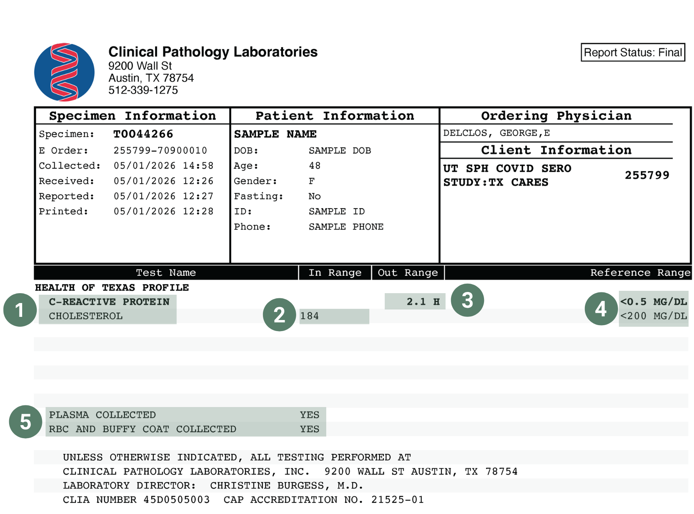Select the Reference Range column header
Screen dimensions: 694x514
(x=568, y=273)
